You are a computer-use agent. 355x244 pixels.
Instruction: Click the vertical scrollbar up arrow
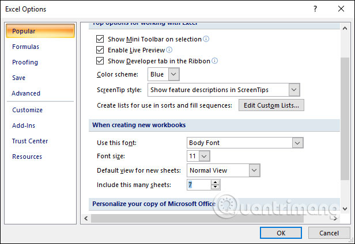[345, 29]
